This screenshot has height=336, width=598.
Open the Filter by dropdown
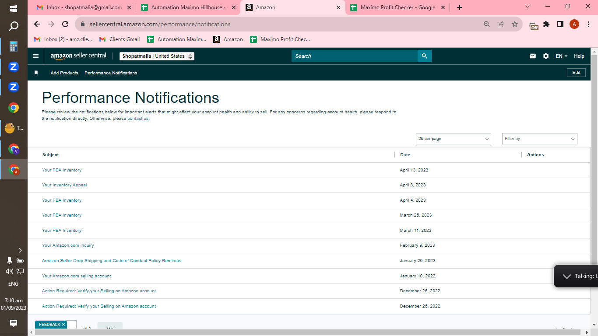(x=540, y=139)
